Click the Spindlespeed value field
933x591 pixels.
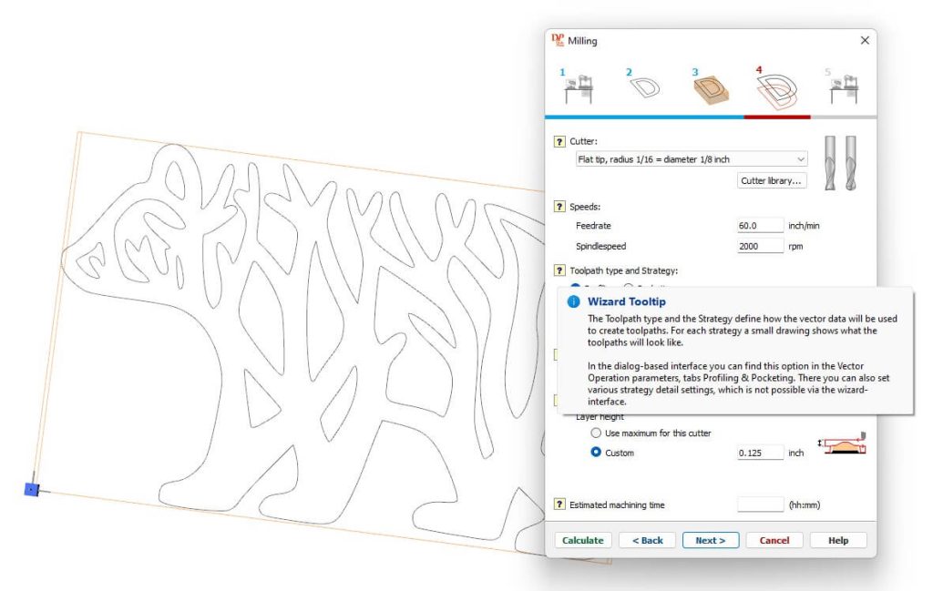760,246
